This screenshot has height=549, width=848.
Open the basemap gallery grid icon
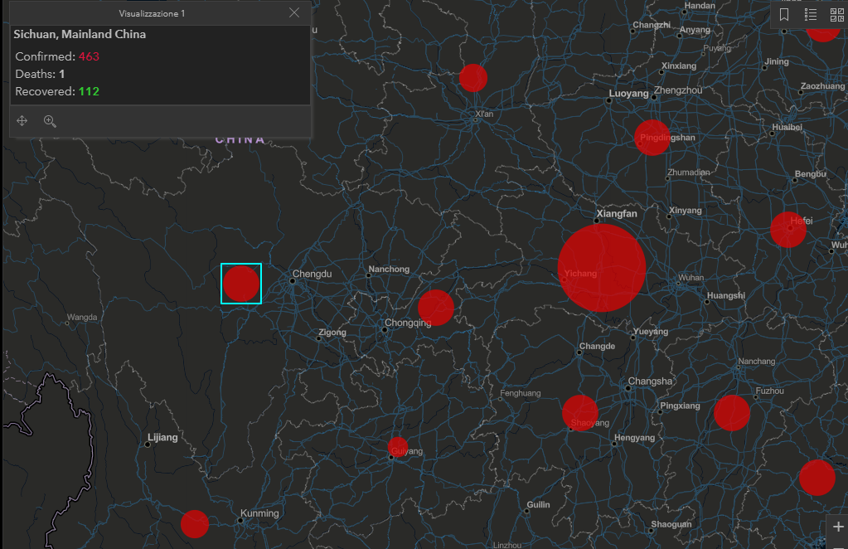[x=836, y=15]
